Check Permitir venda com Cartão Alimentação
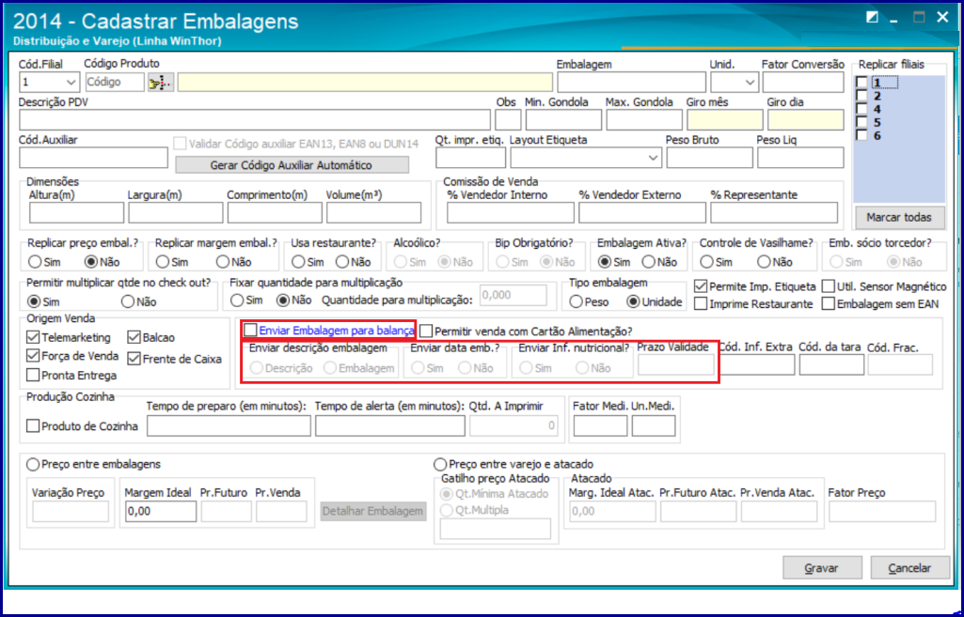The image size is (964, 617). (426, 332)
